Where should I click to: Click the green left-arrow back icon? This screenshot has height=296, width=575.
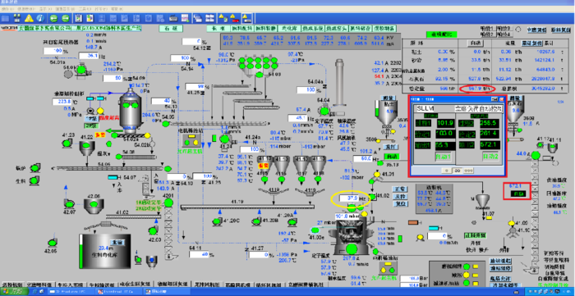tap(54, 18)
